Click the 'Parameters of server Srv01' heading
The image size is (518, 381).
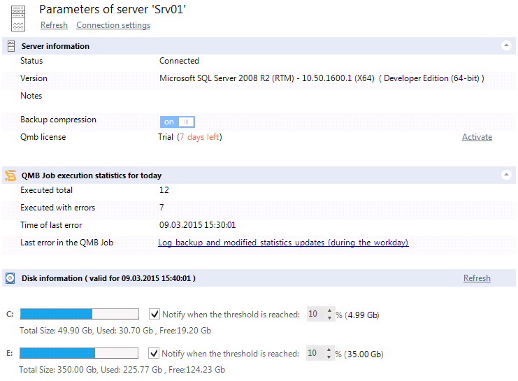point(113,9)
